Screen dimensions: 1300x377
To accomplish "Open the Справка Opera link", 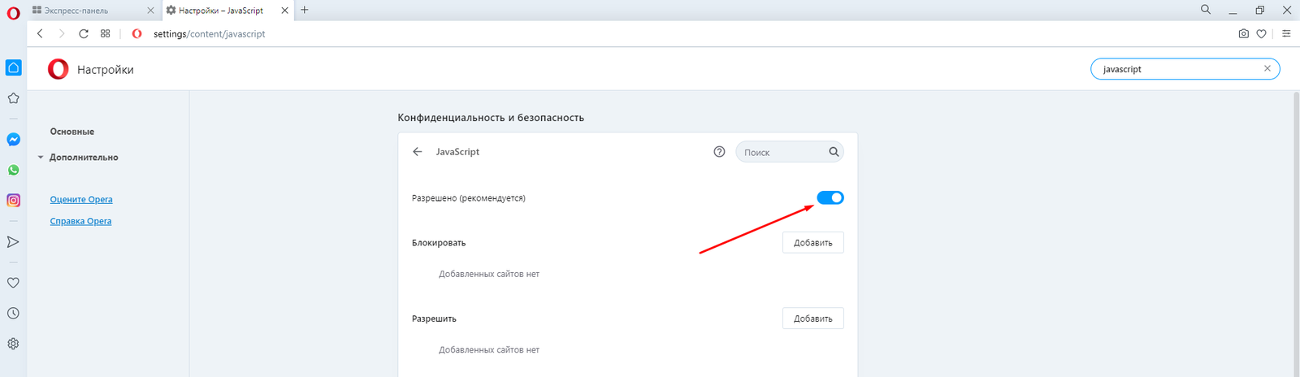I will click(80, 221).
